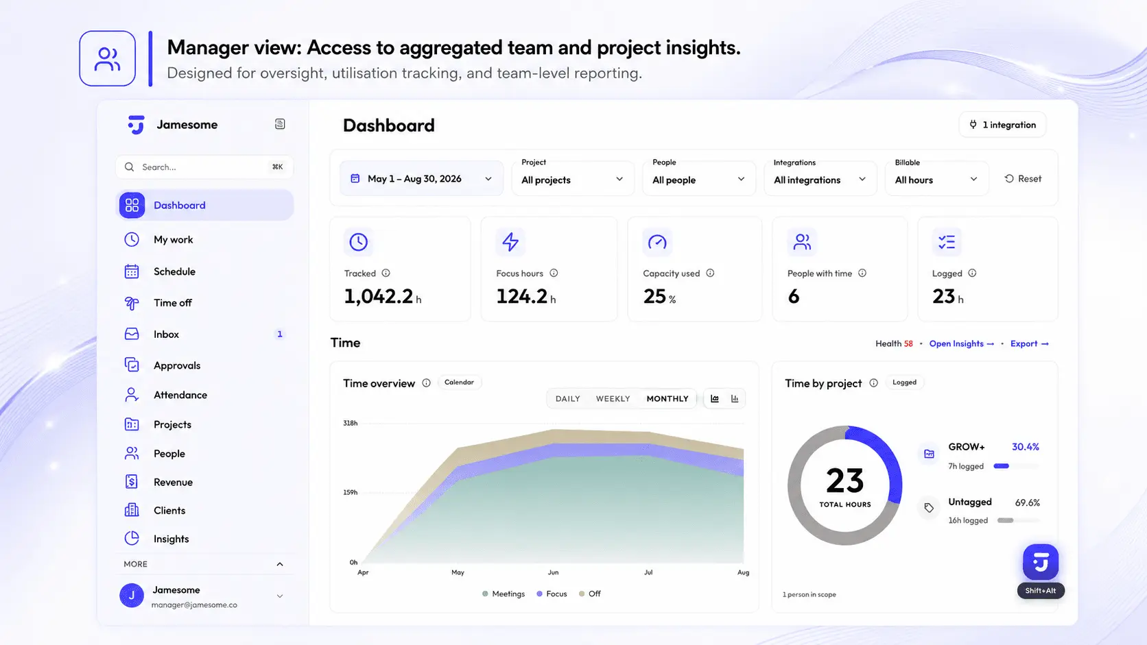
Task: Show info tooltip for Tracked hours
Action: [386, 273]
